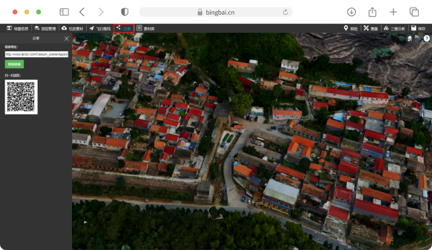Open the 场景信息 scene info tool
The width and height of the screenshot is (432, 250).
(17, 28)
